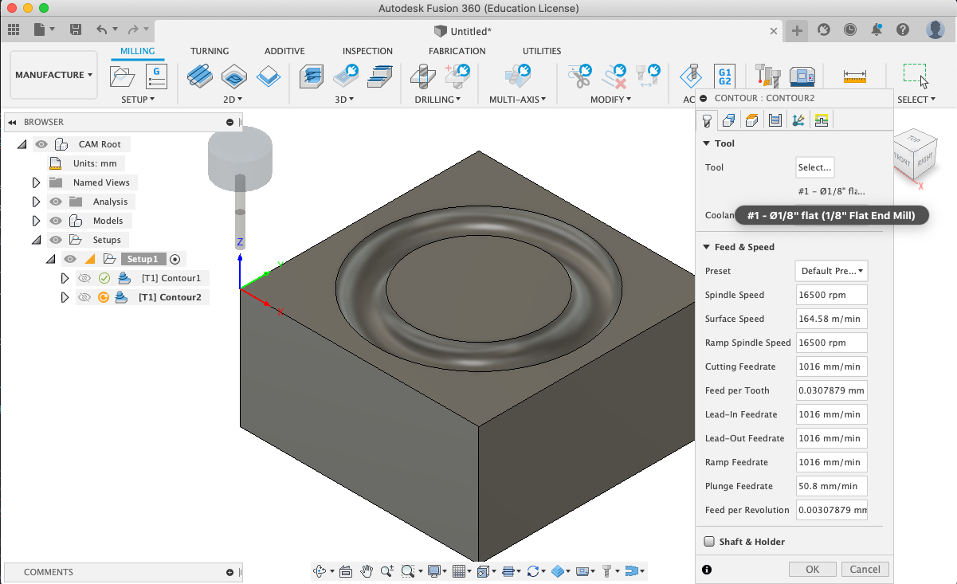This screenshot has height=584, width=957.
Task: Toggle visibility of CAM Root
Action: pyautogui.click(x=41, y=144)
